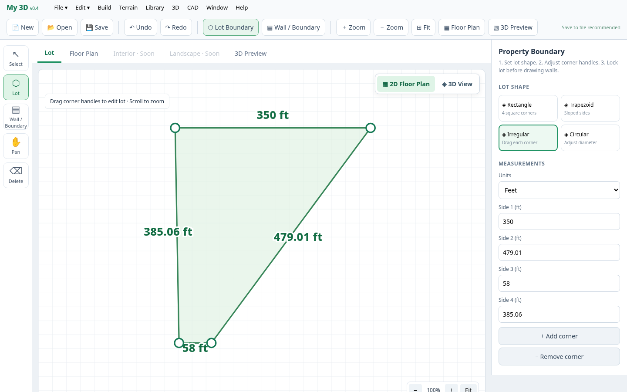Click the Delete tool in sidebar
Screen dimensions: 627x392
point(16,175)
